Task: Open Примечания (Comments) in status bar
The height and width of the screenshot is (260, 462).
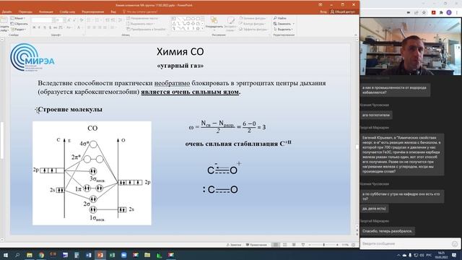Action: (256, 245)
